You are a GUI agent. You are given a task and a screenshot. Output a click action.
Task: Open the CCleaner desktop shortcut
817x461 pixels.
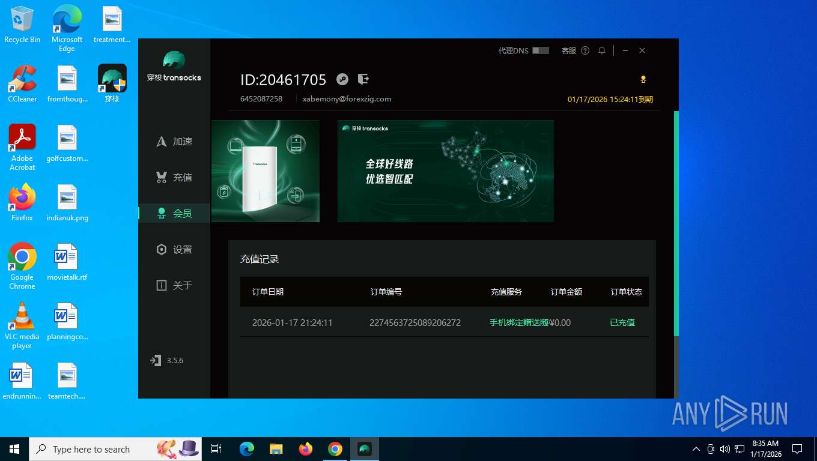point(22,84)
